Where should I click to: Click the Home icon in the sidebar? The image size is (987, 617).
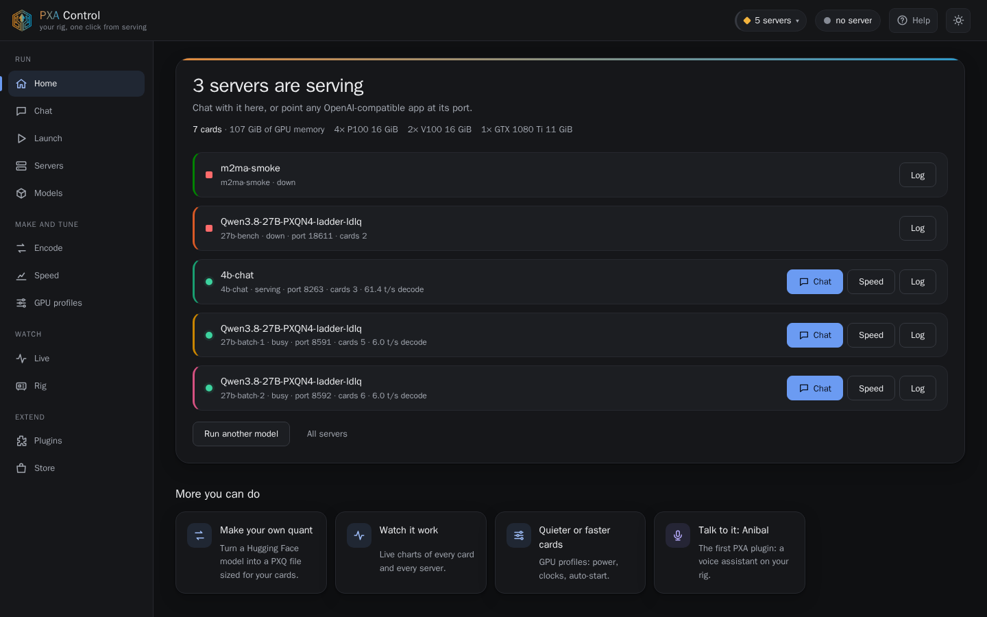click(21, 84)
